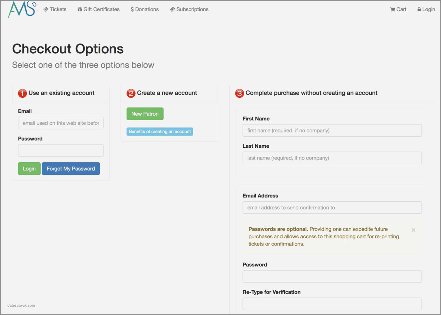Image resolution: width=441 pixels, height=315 pixels.
Task: Click Forgot My Password button
Action: (x=71, y=169)
